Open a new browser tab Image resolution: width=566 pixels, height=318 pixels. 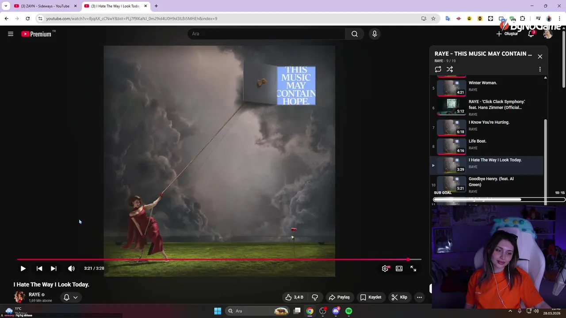(x=156, y=6)
